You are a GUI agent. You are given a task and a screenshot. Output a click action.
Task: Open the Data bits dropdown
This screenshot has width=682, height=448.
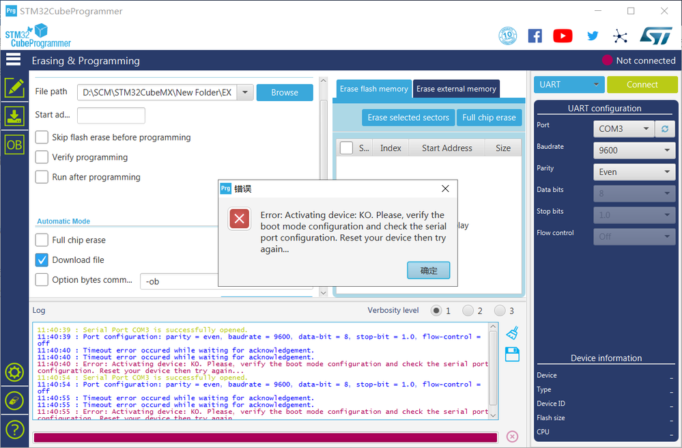(634, 193)
